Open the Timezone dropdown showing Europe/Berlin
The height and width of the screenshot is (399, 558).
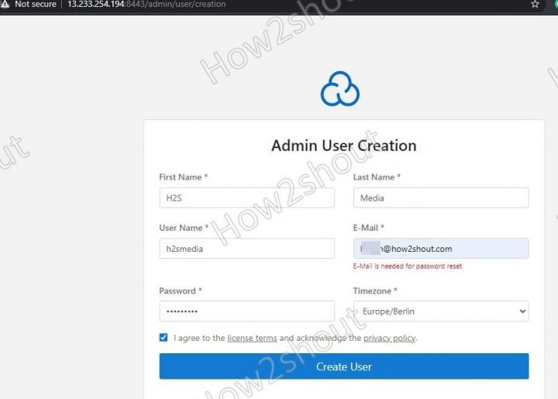click(441, 311)
